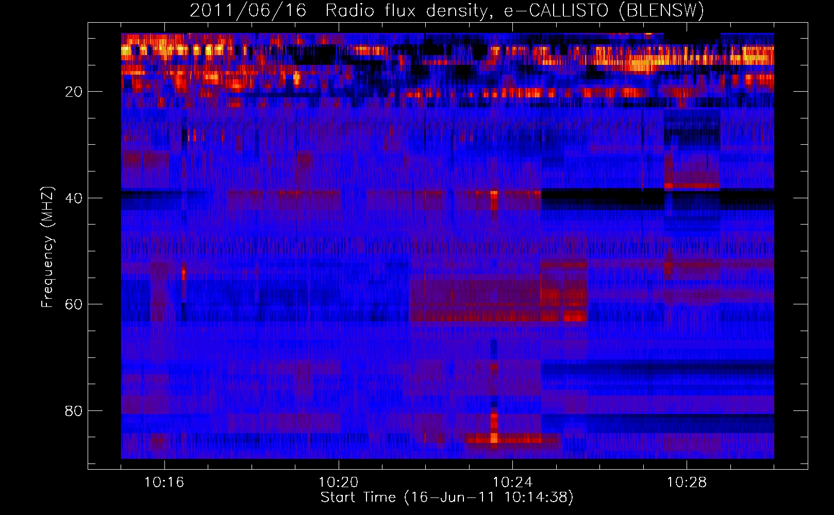Viewport: 834px width, 515px height.
Task: Click the date "2011/06/16" in the title
Action: click(x=248, y=11)
